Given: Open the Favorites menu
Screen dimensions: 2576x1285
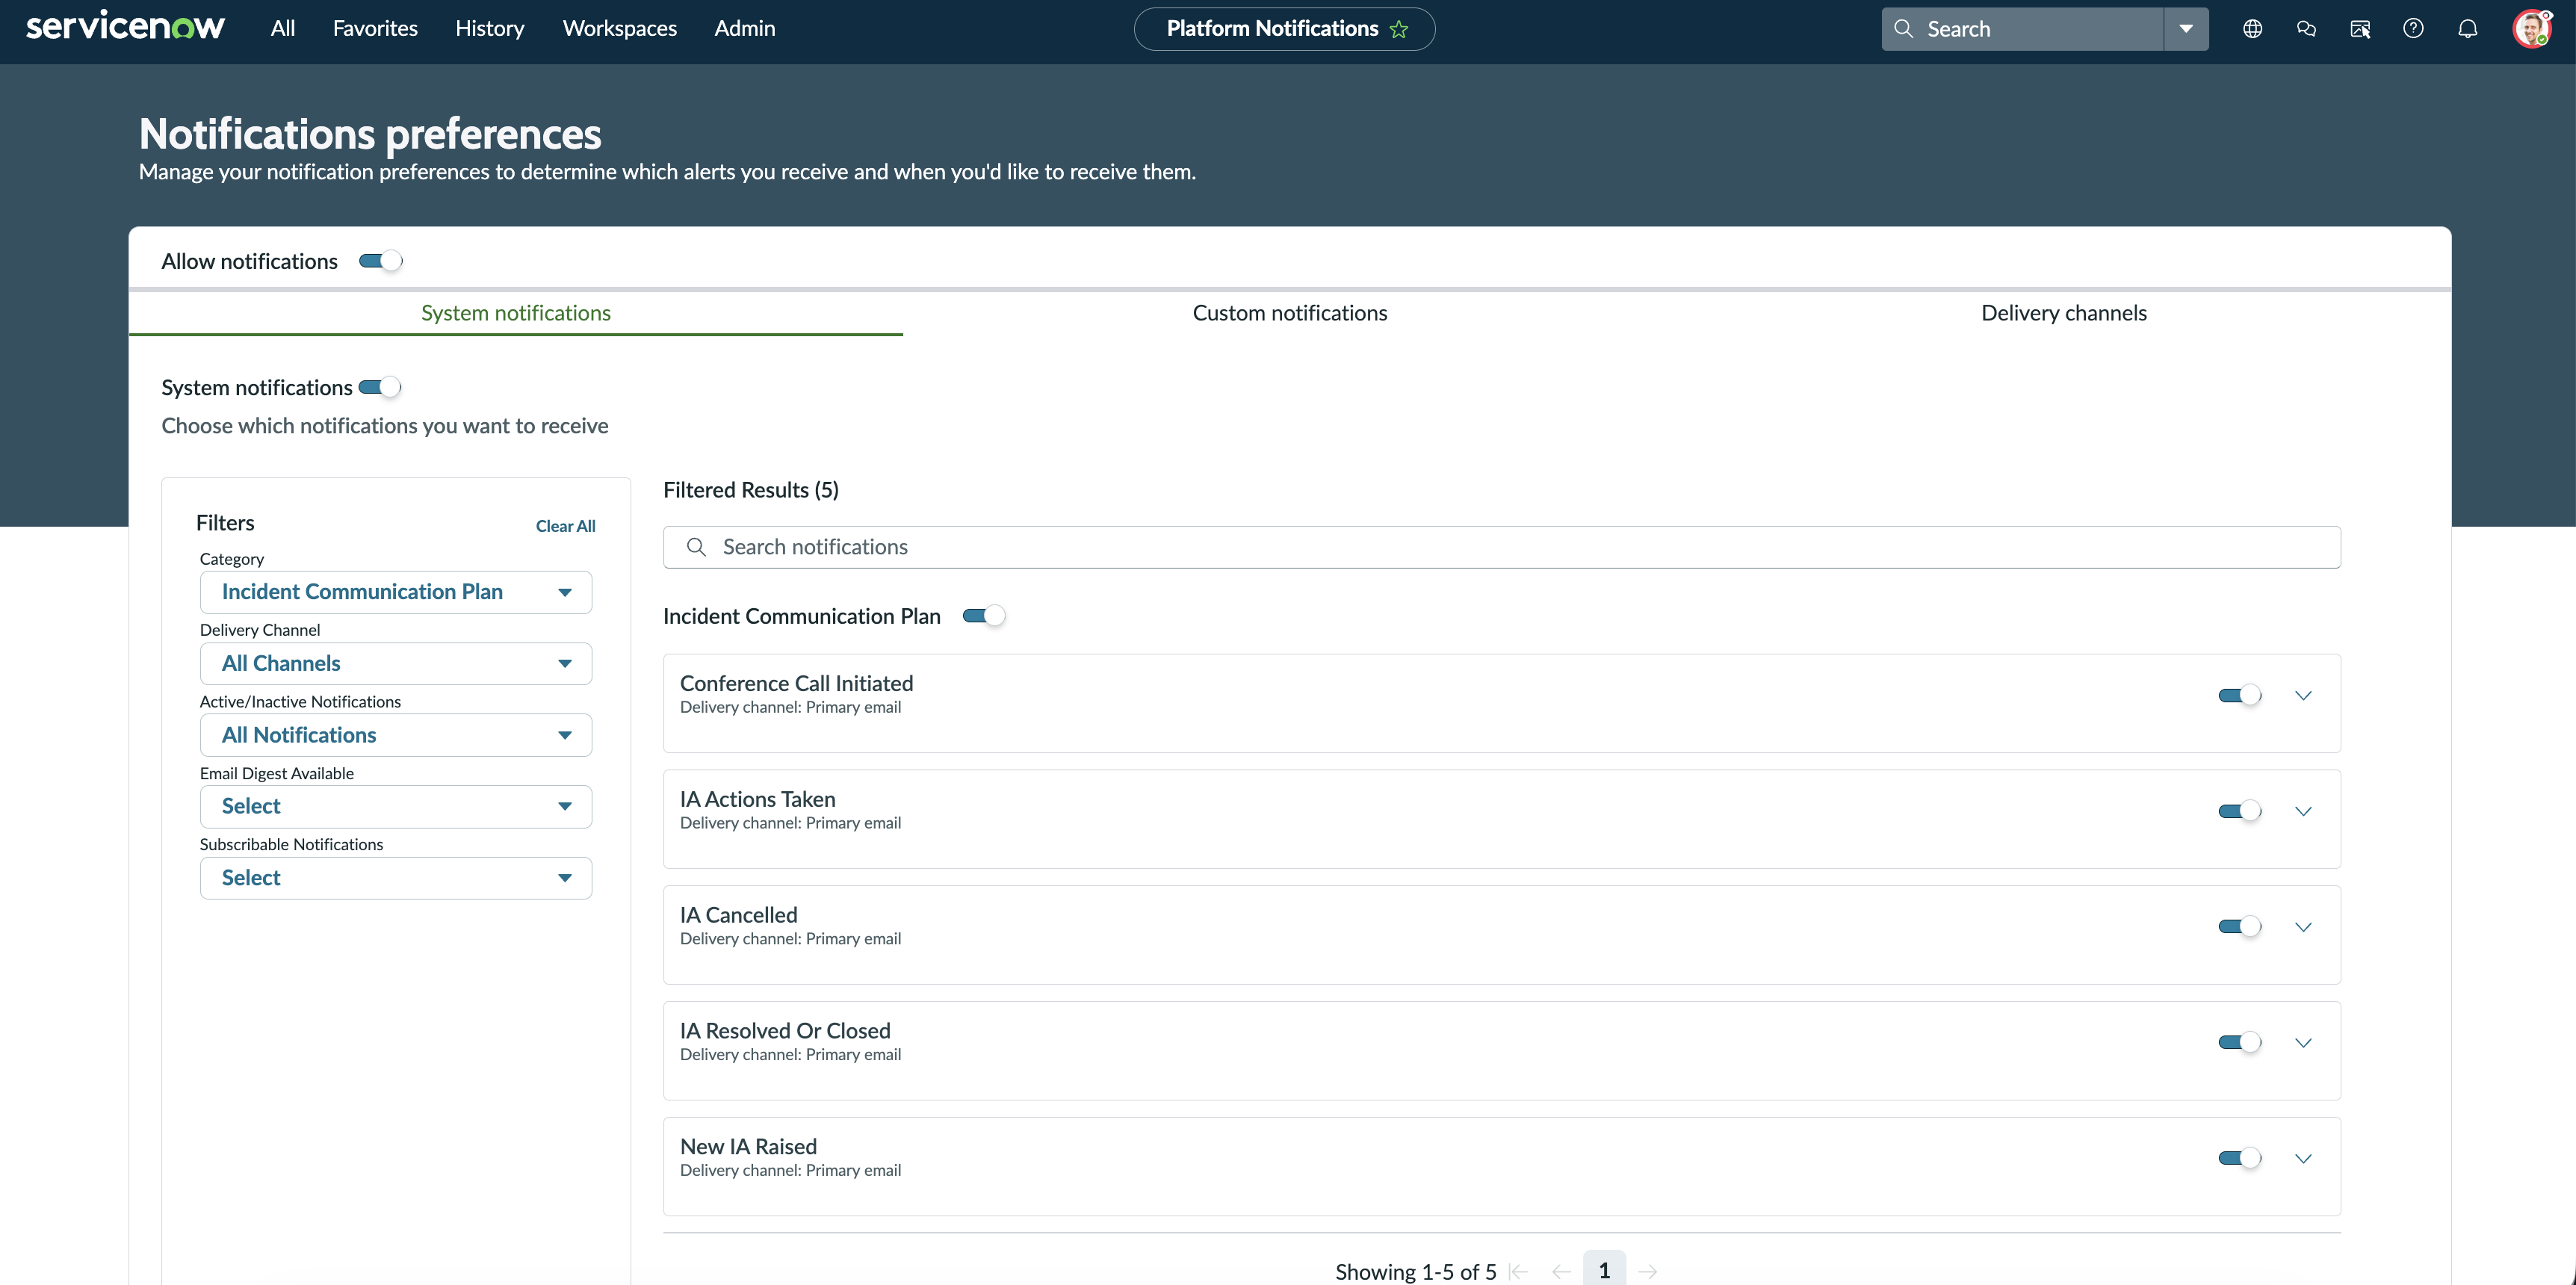Looking at the screenshot, I should coord(375,28).
